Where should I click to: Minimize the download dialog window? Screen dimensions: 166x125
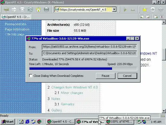(128, 39)
